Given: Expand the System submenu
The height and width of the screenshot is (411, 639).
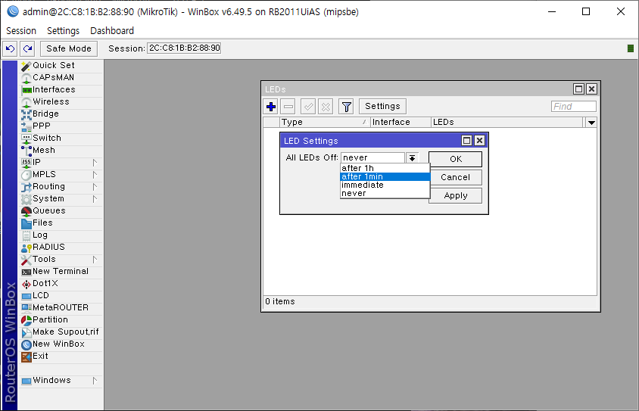Looking at the screenshot, I should point(95,199).
